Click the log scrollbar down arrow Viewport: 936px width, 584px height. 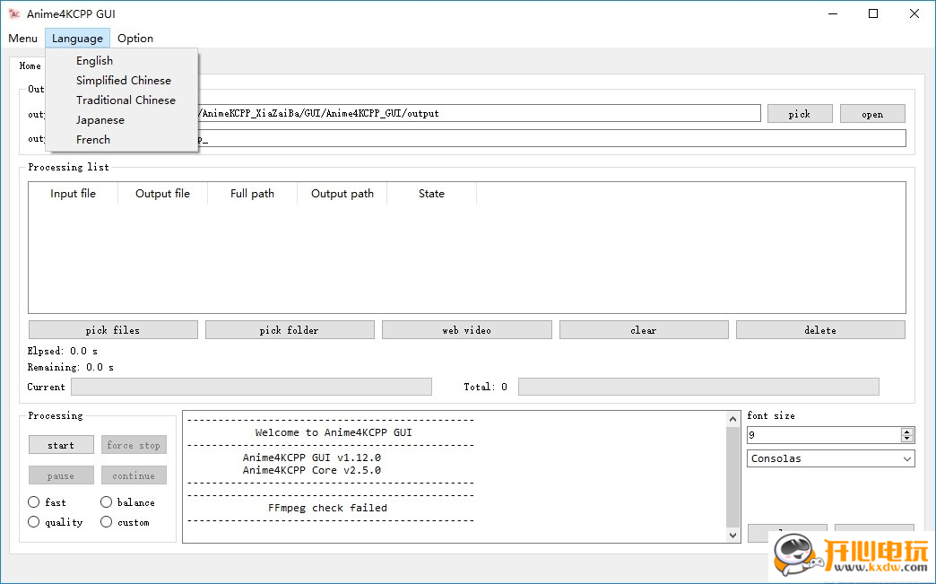[x=733, y=535]
